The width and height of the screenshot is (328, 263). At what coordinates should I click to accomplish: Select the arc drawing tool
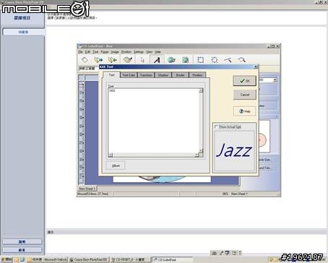click(x=241, y=60)
